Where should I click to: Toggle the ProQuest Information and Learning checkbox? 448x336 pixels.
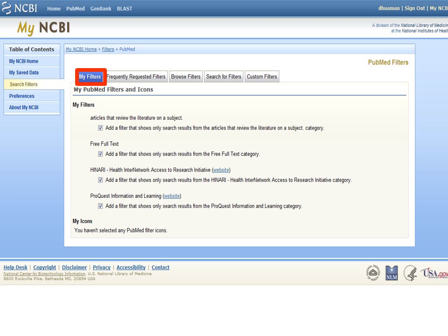coord(100,206)
